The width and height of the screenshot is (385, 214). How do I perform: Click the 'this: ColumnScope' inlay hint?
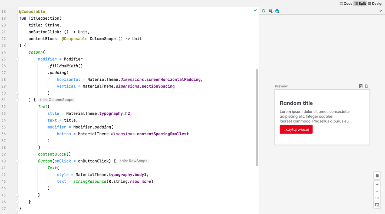[x=56, y=100]
